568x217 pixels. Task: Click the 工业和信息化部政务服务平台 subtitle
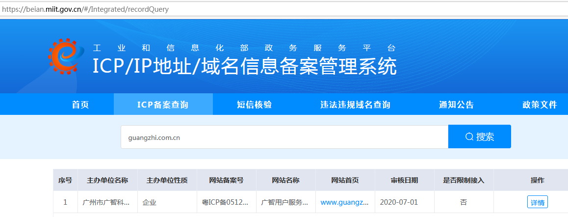244,48
